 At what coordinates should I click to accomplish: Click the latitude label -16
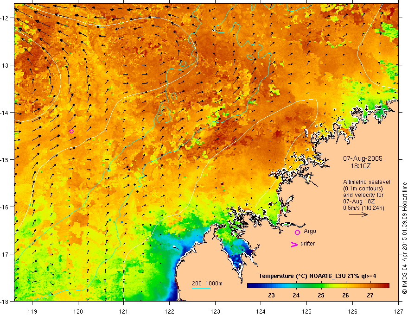pyautogui.click(x=5, y=207)
